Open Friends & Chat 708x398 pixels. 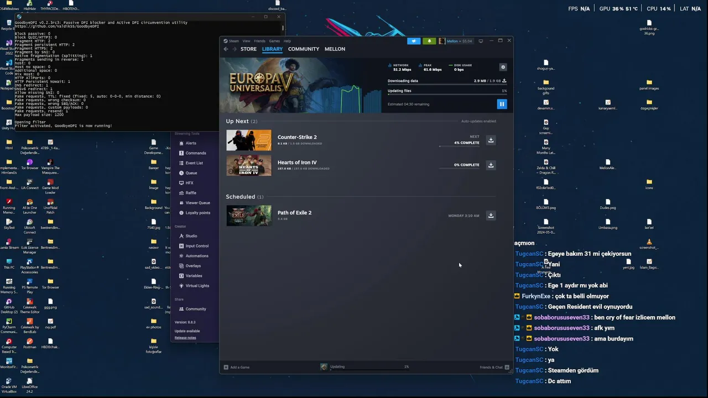coord(494,367)
